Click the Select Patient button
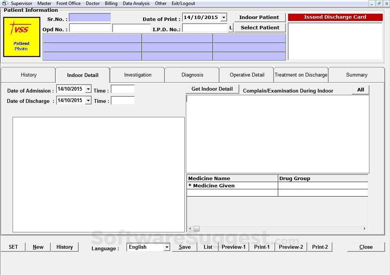This screenshot has height=275, width=390. (260, 27)
